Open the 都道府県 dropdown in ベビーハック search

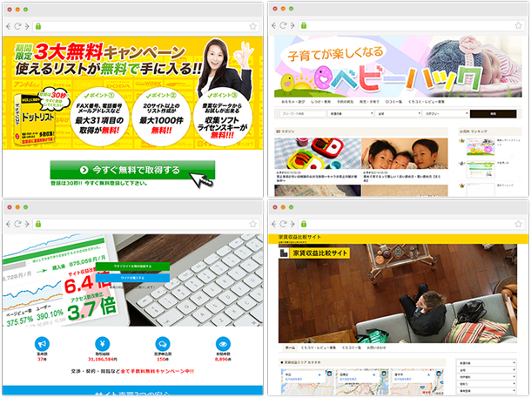351,114
